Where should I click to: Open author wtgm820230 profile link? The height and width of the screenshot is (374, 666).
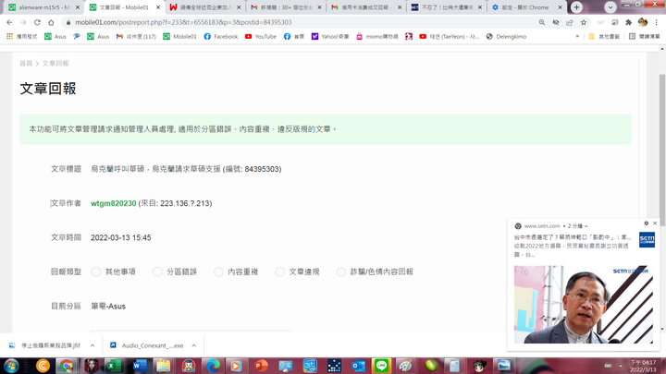click(x=114, y=203)
